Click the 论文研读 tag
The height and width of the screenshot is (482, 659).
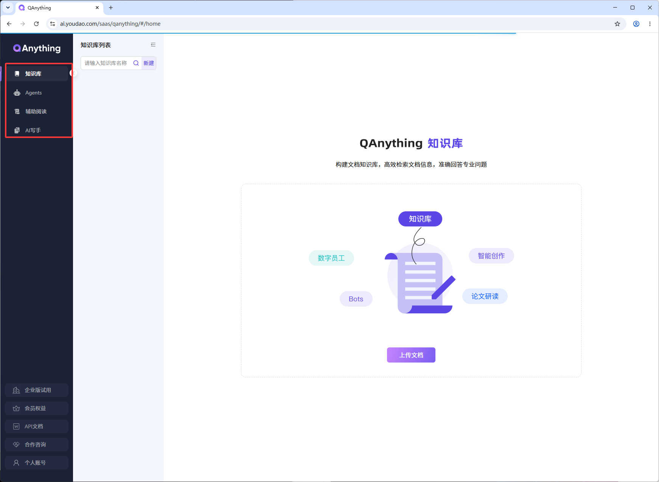[x=485, y=296]
